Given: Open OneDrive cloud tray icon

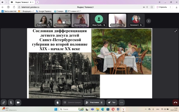Looking at the screenshot, I should click(x=149, y=109).
